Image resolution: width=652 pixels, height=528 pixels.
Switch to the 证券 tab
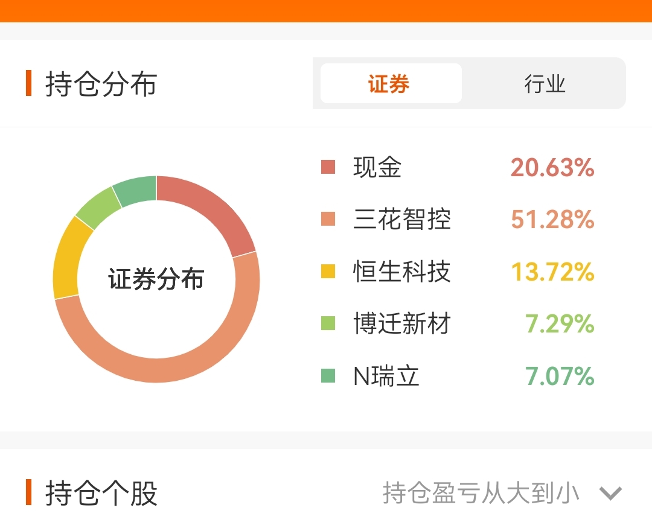coord(391,84)
